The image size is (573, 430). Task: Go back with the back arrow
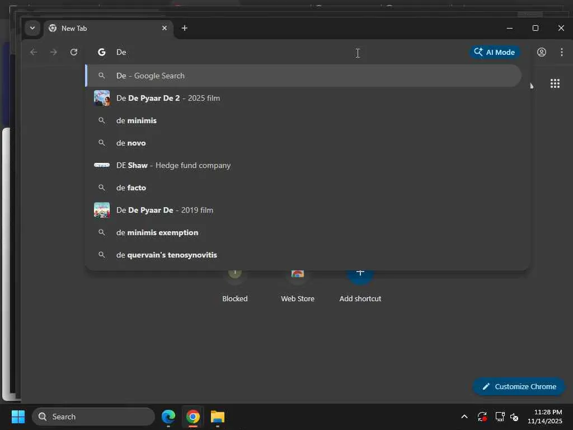pyautogui.click(x=34, y=52)
